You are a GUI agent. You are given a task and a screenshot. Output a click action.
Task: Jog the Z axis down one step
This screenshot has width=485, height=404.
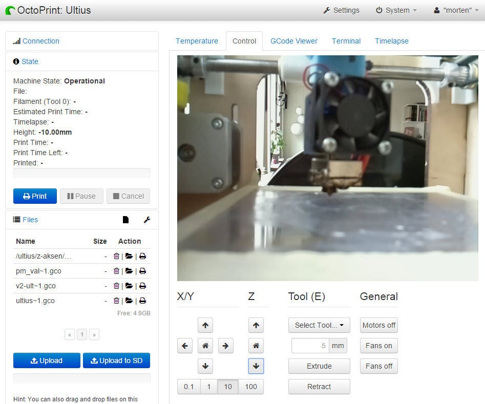coord(256,366)
